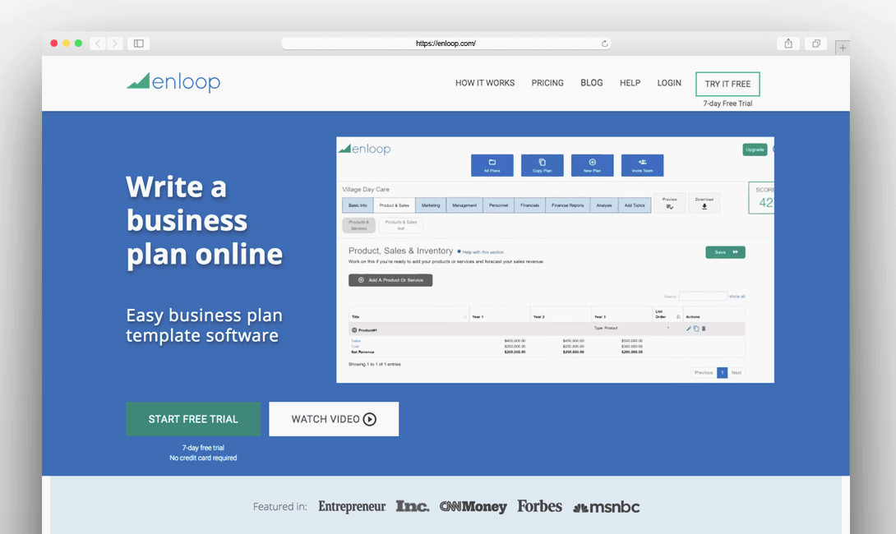Click the Forbes logo
Viewport: 896px width, 534px height.
(x=539, y=507)
